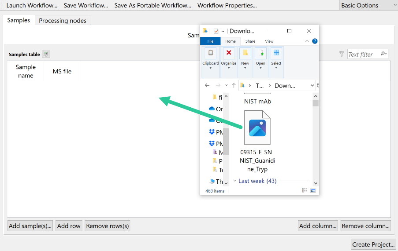Open the Clipboard ribbon group
398x251 pixels.
210,62
